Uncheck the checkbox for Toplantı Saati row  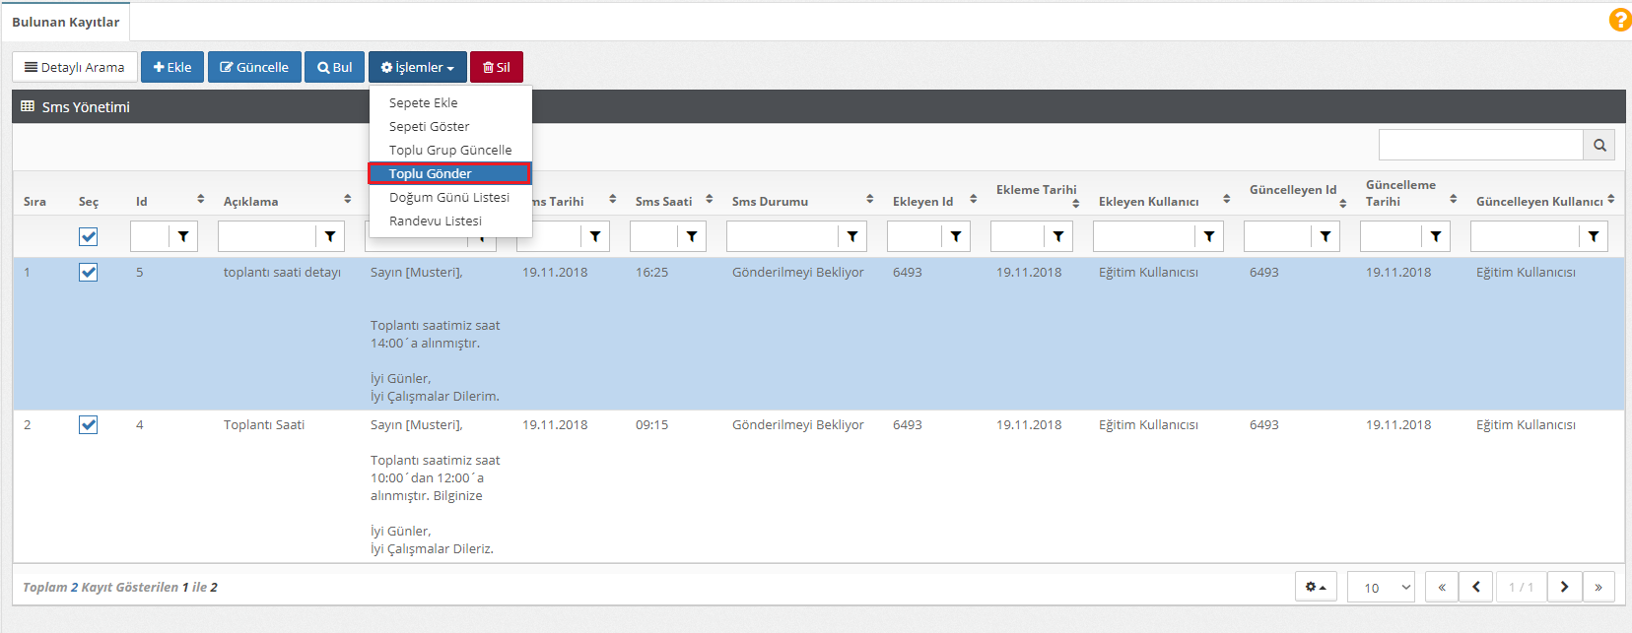(x=89, y=425)
